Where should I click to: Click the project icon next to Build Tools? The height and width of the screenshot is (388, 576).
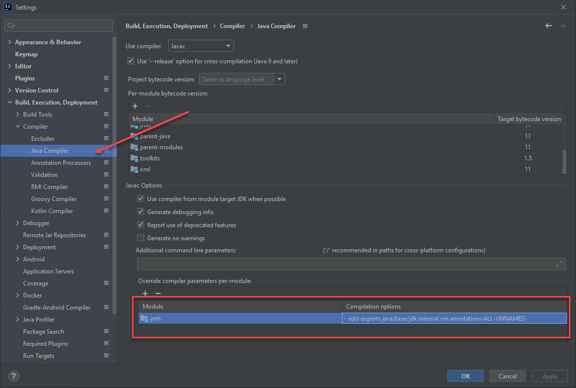(x=106, y=115)
